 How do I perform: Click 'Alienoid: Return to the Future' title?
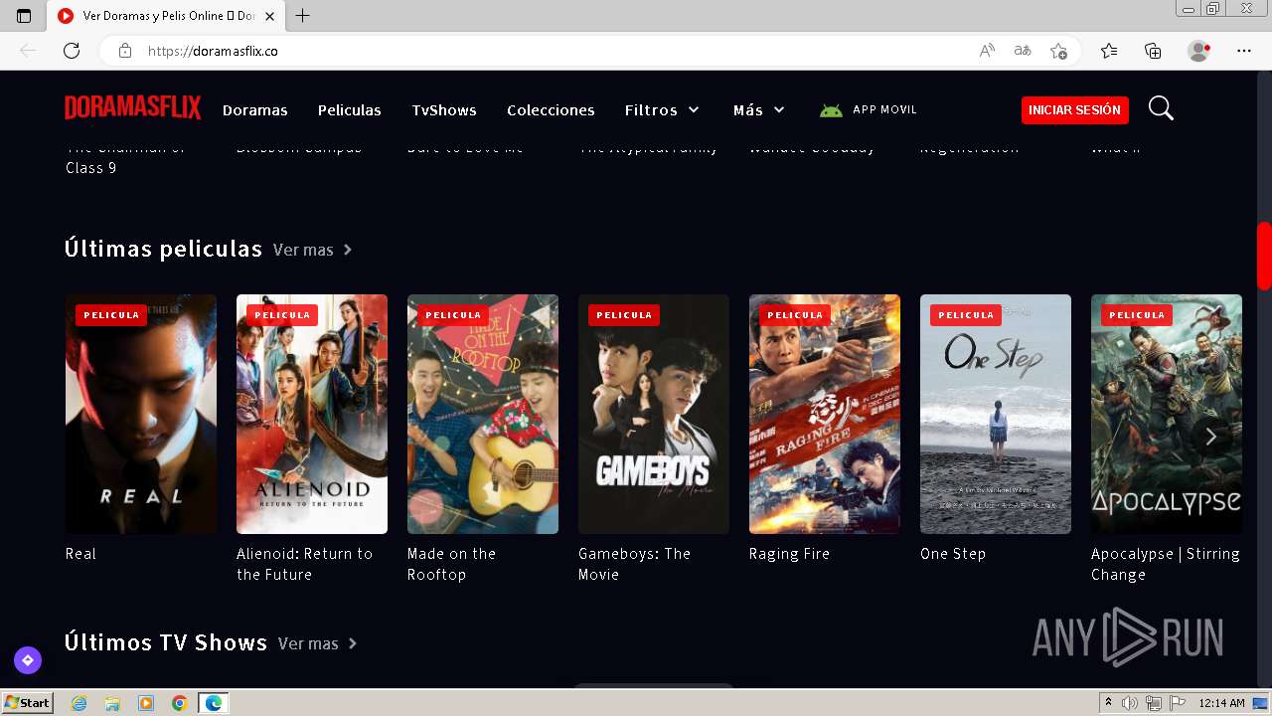305,564
